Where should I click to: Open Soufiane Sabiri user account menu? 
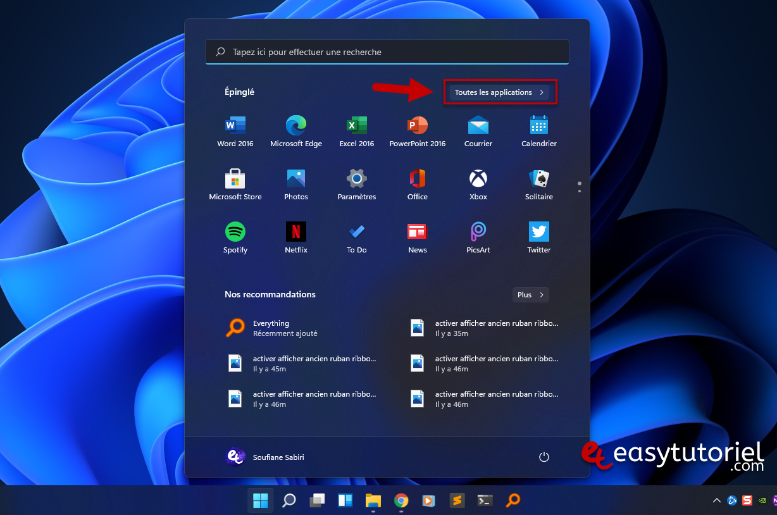click(265, 457)
